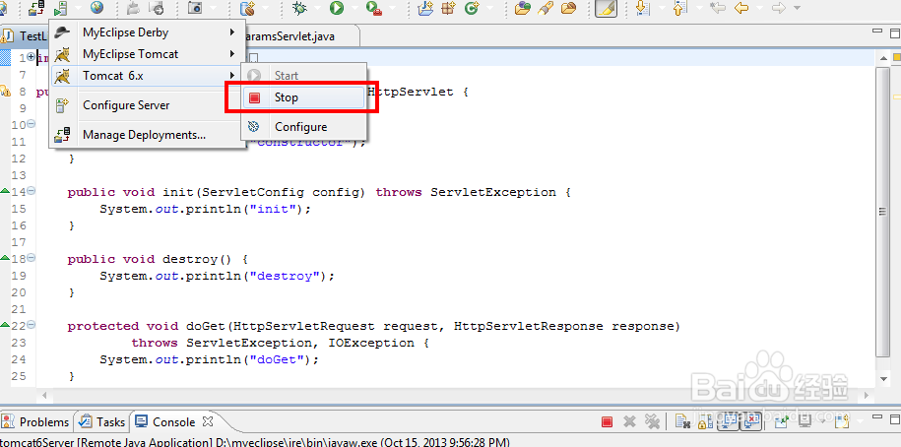
Task: Click the Pin Console icon
Action: tap(782, 422)
